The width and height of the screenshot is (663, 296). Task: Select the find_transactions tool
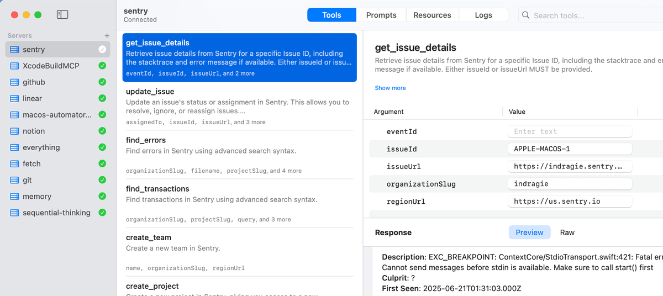(239, 203)
